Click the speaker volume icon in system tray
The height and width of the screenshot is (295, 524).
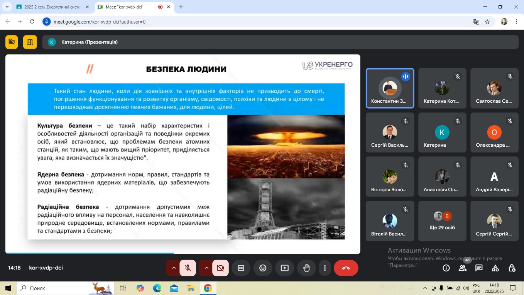(x=466, y=288)
